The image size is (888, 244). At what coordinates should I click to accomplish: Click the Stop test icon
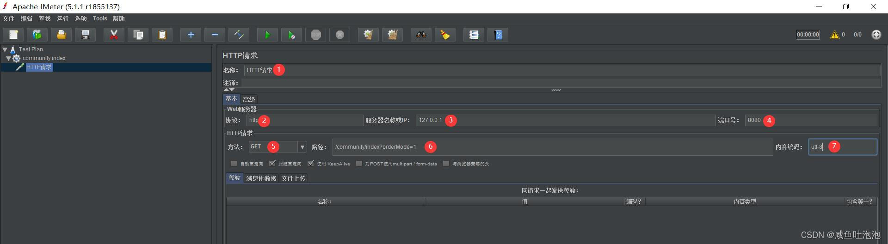(315, 35)
